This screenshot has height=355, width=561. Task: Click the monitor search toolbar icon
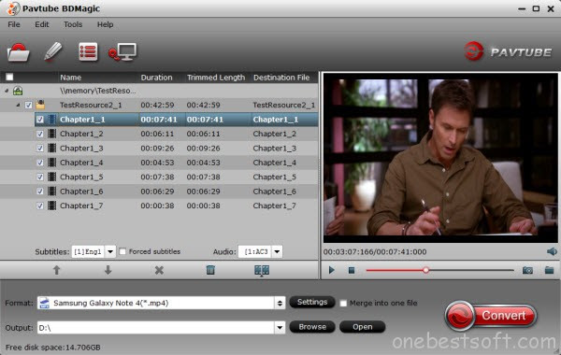coord(122,52)
